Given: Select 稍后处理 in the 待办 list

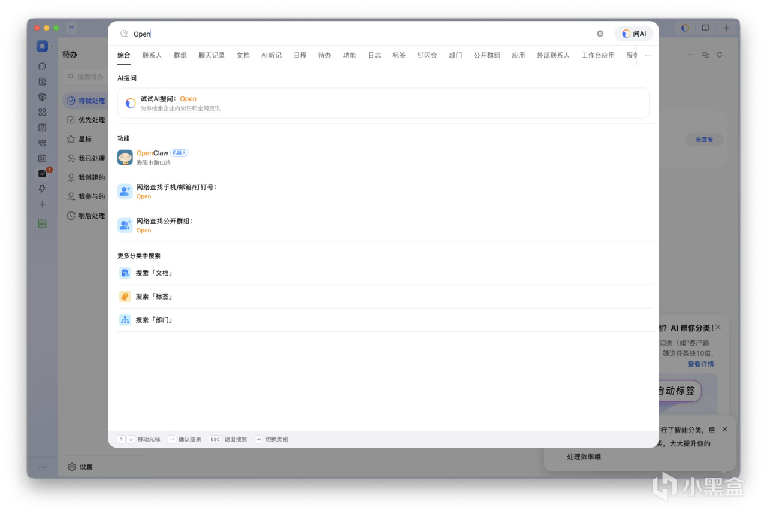Looking at the screenshot, I should (86, 216).
